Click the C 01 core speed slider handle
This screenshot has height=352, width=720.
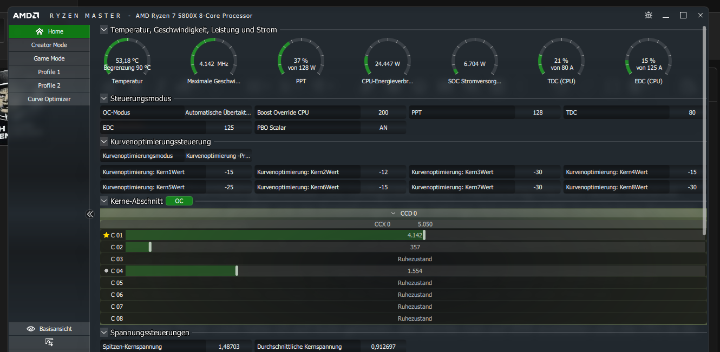tap(424, 235)
